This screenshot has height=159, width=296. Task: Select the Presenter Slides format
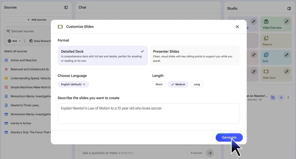pos(194,55)
